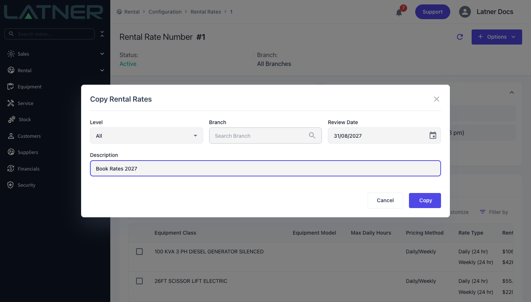This screenshot has width=531, height=302.
Task: Click the Equipment Class column header
Action: [x=175, y=233]
